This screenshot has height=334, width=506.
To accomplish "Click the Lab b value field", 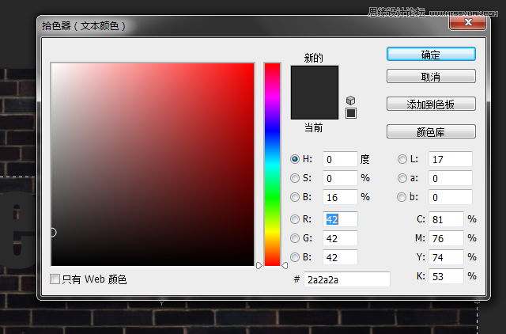I will pyautogui.click(x=451, y=197).
